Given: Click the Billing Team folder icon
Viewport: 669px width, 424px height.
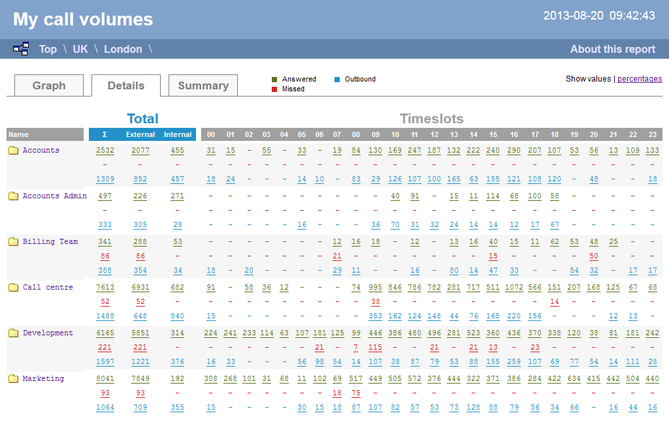Looking at the screenshot, I should (x=13, y=242).
